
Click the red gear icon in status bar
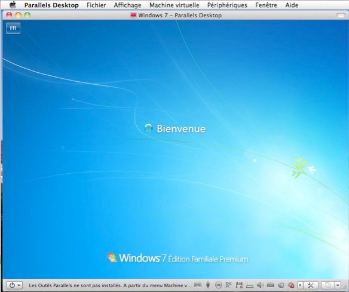(291, 285)
